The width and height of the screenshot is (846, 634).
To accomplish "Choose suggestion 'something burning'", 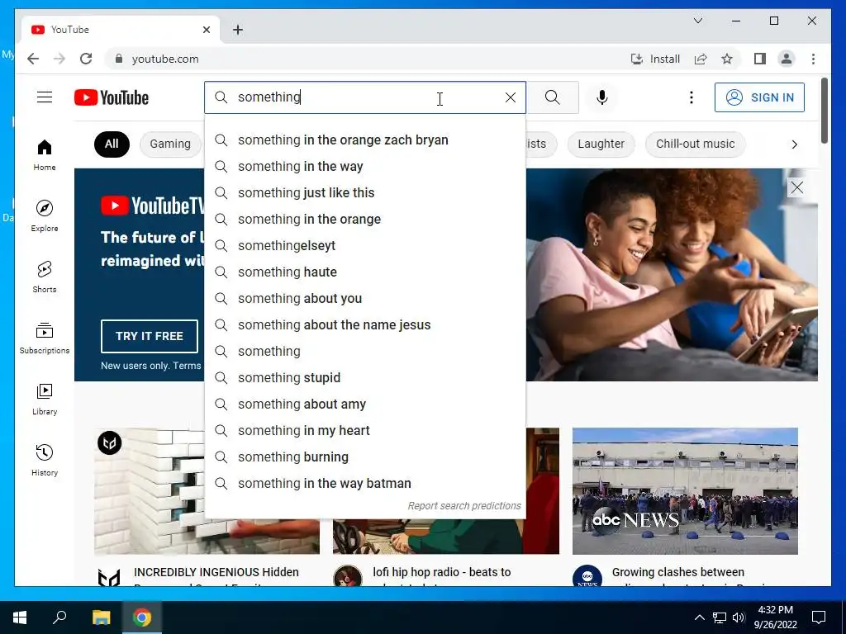I will [x=364, y=457].
